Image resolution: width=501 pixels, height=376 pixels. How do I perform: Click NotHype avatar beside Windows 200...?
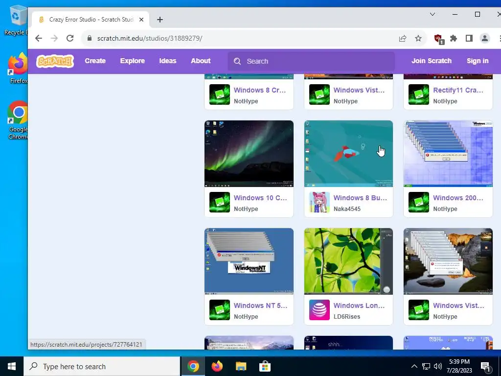coord(419,202)
